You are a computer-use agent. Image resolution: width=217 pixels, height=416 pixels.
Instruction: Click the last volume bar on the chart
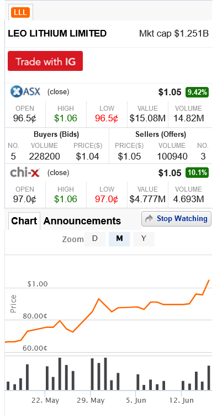click(209, 378)
